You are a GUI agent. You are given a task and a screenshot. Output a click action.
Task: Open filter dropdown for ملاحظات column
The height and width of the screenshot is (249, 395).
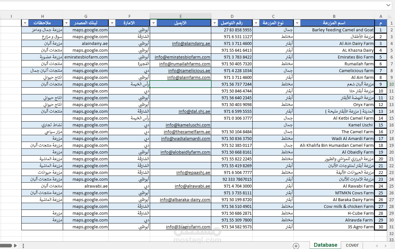point(25,23)
